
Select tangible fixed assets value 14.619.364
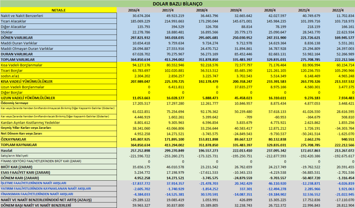point(277,43)
